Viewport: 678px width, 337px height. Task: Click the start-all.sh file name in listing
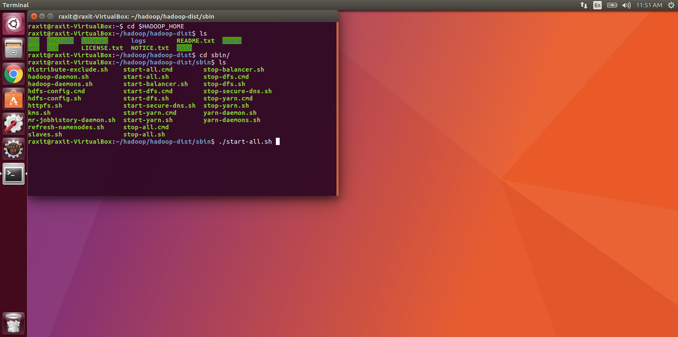(x=146, y=77)
